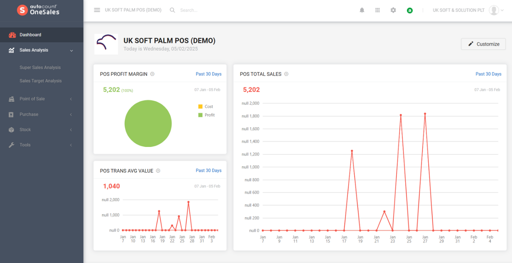Click the Stock box icon
This screenshot has height=263, width=512.
coord(12,129)
